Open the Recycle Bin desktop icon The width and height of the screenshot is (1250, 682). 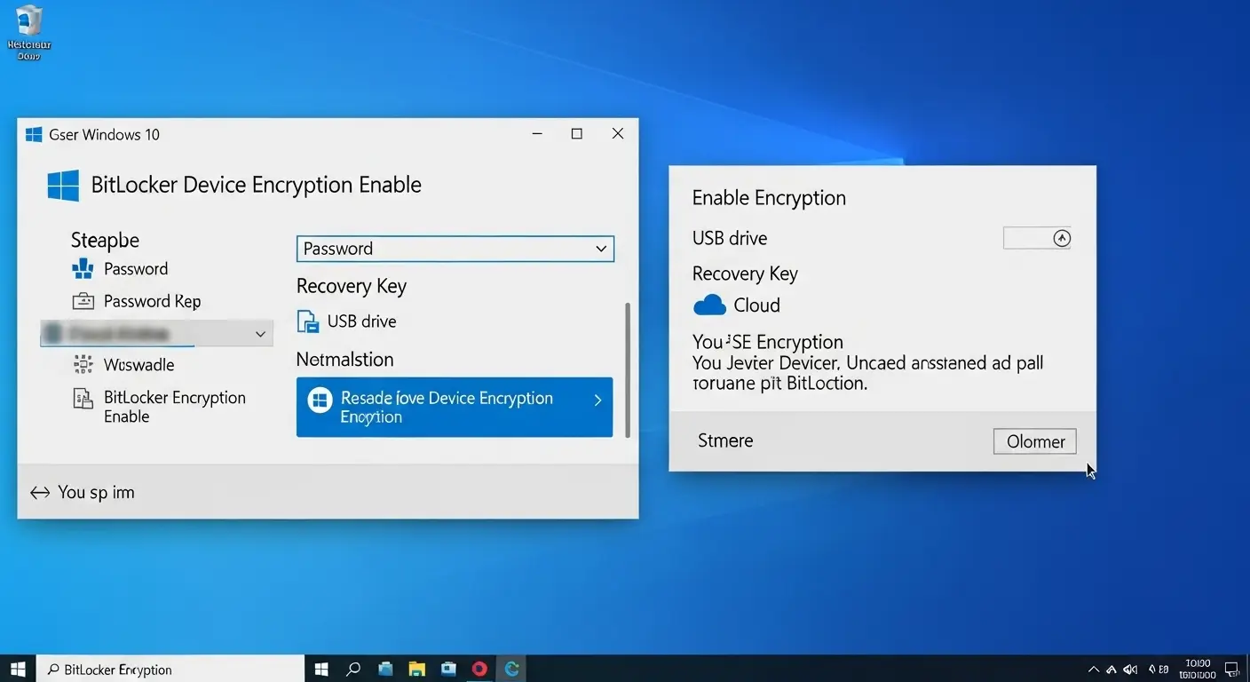pos(29,32)
